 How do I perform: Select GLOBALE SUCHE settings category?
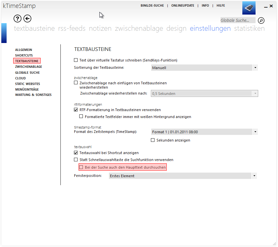tap(27, 73)
